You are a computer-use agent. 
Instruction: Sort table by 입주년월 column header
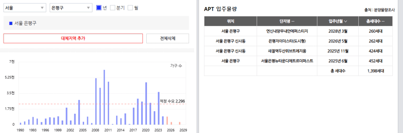(338, 21)
